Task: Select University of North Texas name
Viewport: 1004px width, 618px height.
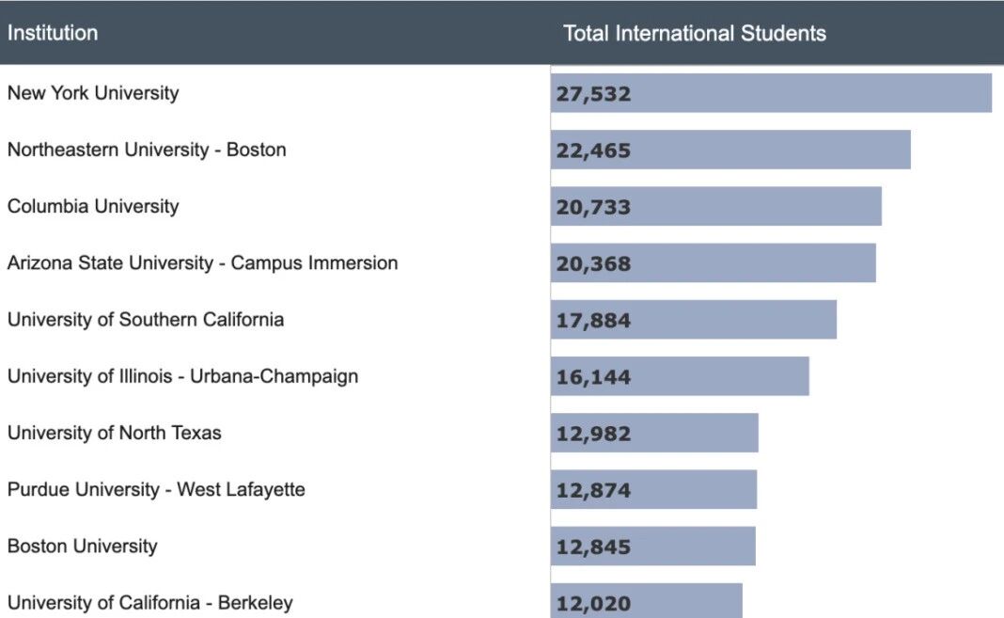Action: (115, 434)
